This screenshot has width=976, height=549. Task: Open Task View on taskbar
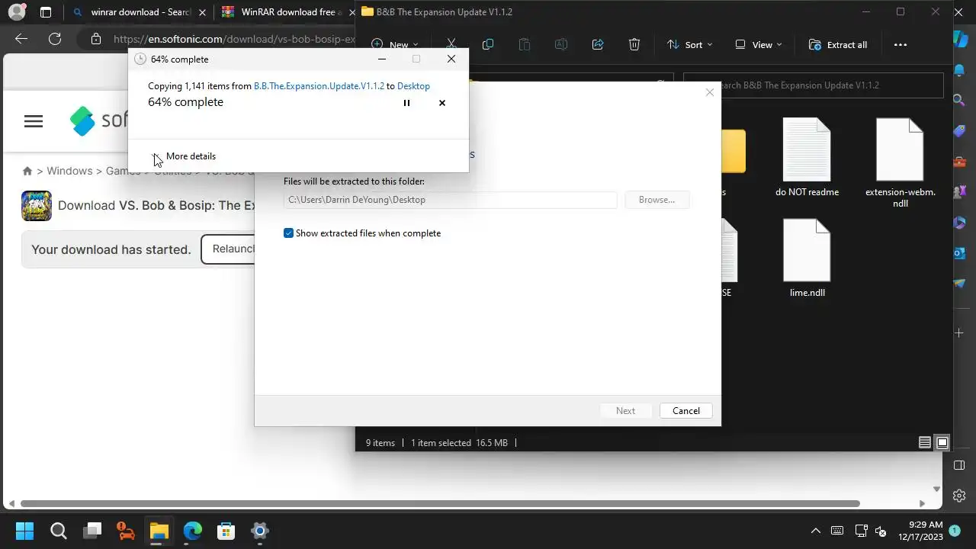[x=92, y=531]
